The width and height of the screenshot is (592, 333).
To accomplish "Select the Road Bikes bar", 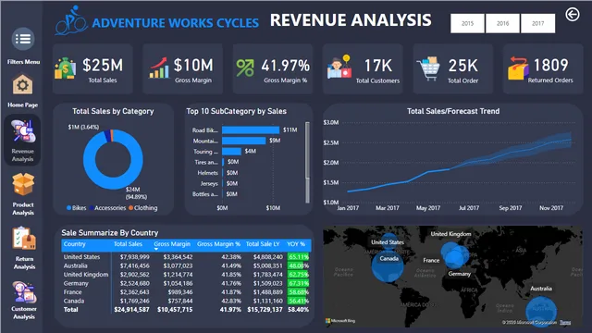I will tap(251, 129).
